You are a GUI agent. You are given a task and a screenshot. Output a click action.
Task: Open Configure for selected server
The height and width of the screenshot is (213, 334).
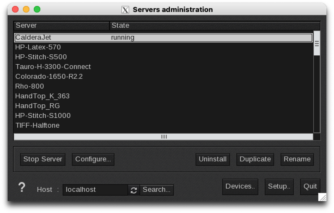tap(93, 159)
